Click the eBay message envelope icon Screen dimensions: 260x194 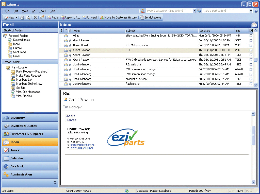pyautogui.click(x=66, y=36)
